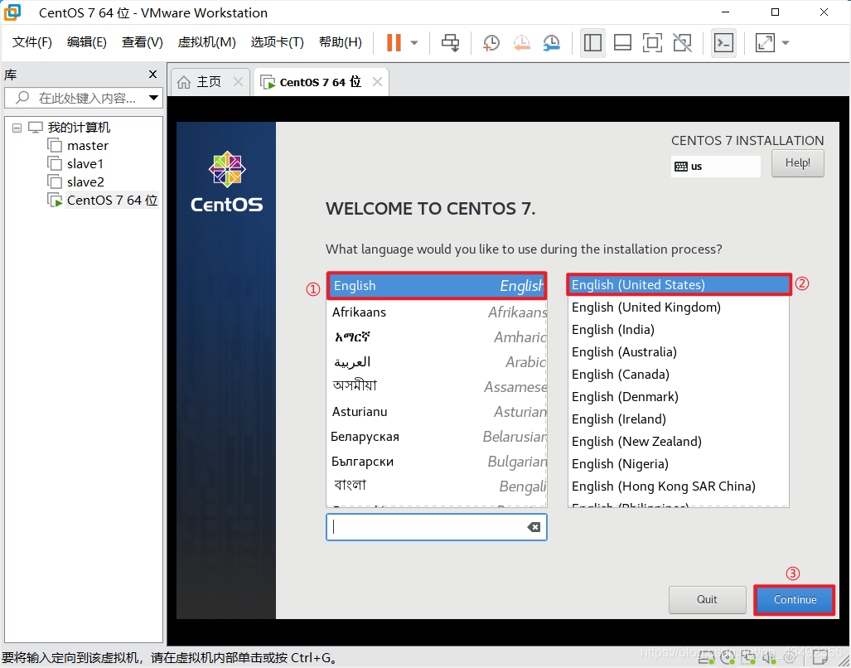
Task: Click the Continue button
Action: coord(795,600)
